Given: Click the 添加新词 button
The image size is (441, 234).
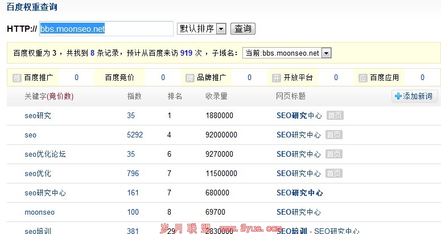Looking at the screenshot, I should click(x=415, y=96).
